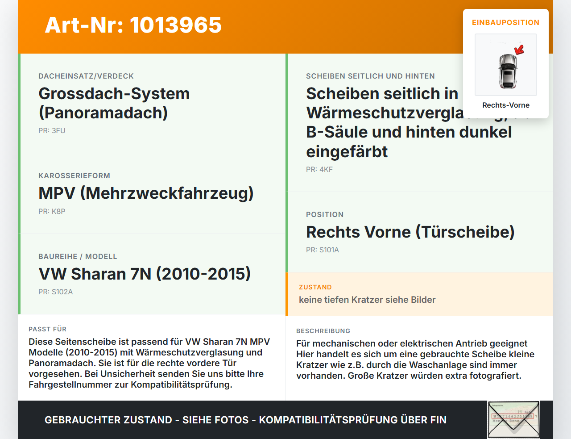Click the Kompatibilitätsprüfung über FIN banner text

coord(245,420)
